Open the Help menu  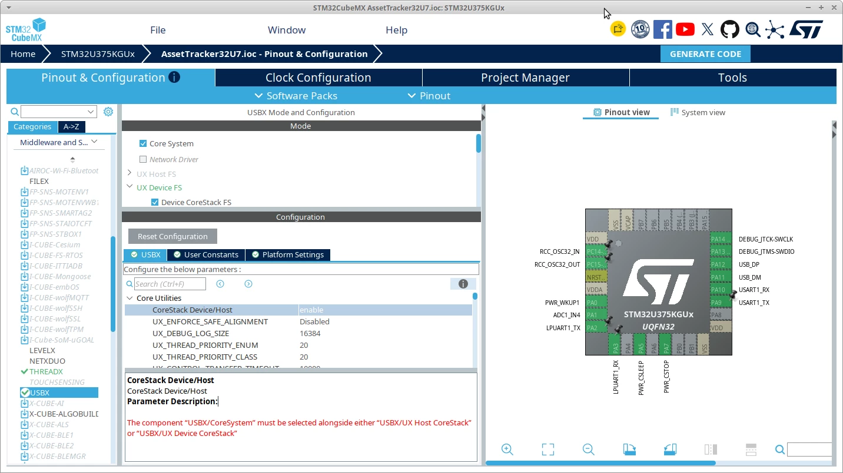[396, 30]
